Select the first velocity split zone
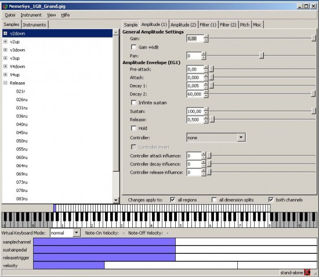This screenshot has height=277, width=319. click(x=69, y=265)
